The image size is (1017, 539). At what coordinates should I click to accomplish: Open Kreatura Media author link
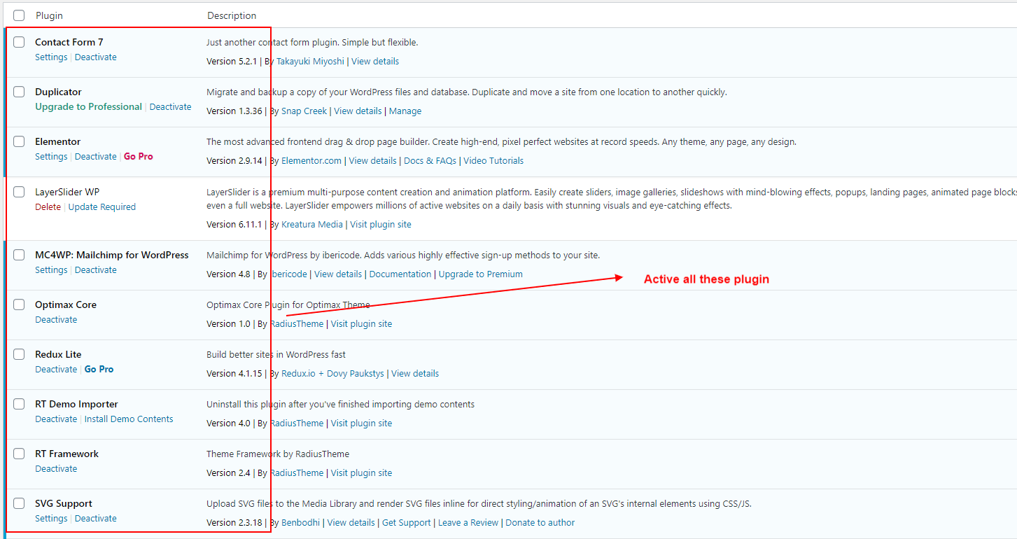tap(312, 225)
